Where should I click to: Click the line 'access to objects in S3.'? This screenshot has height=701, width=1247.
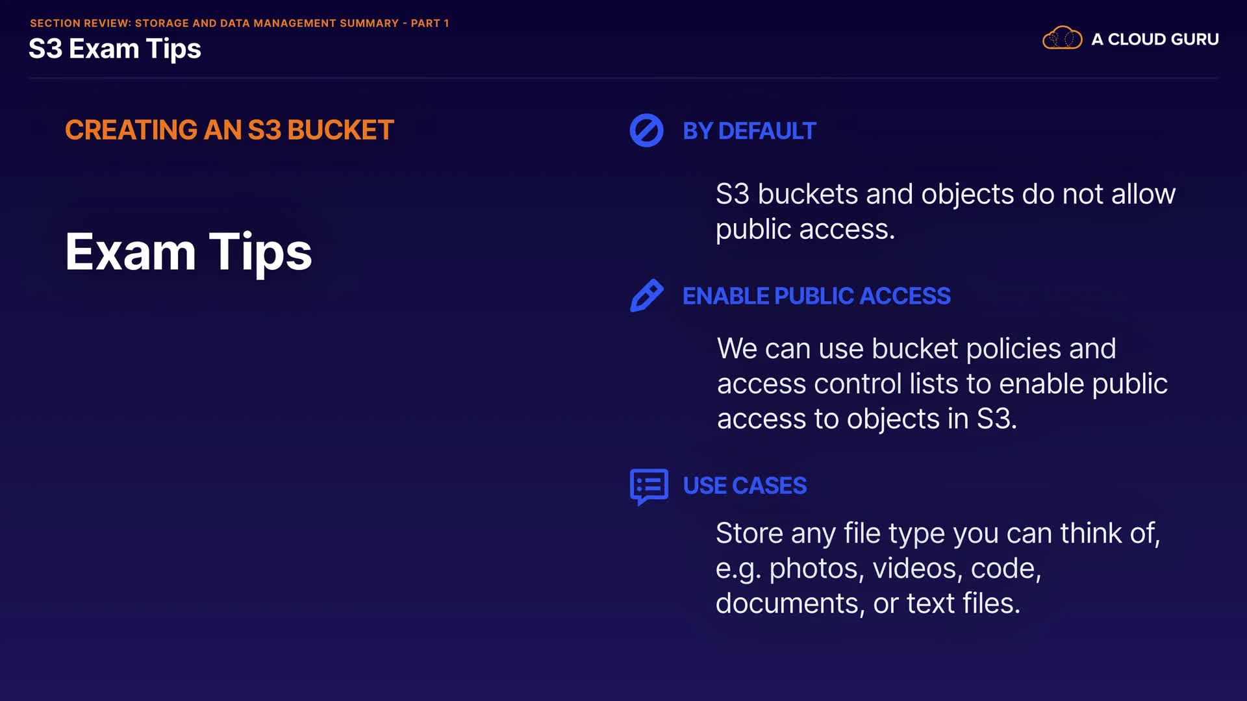point(866,419)
